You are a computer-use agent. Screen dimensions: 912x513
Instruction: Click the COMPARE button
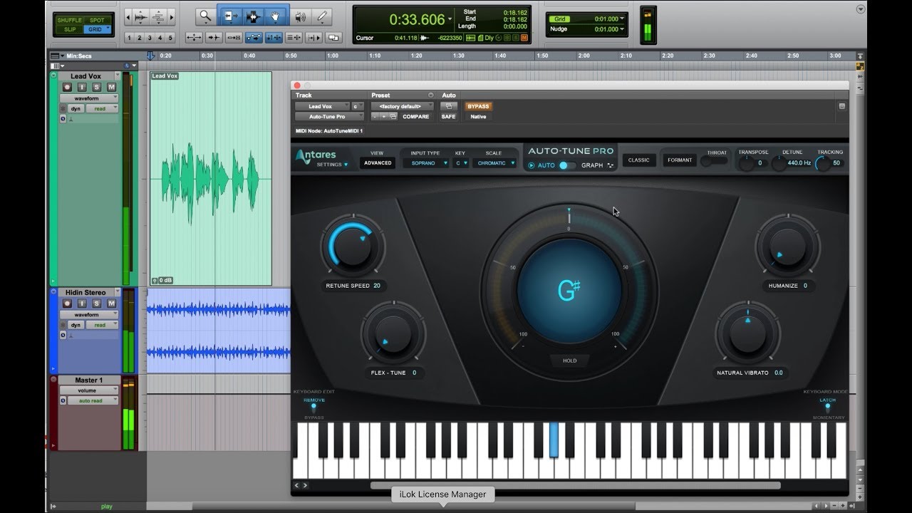pos(416,117)
